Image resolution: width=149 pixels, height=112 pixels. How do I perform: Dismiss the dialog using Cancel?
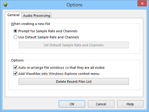[x=101, y=104]
